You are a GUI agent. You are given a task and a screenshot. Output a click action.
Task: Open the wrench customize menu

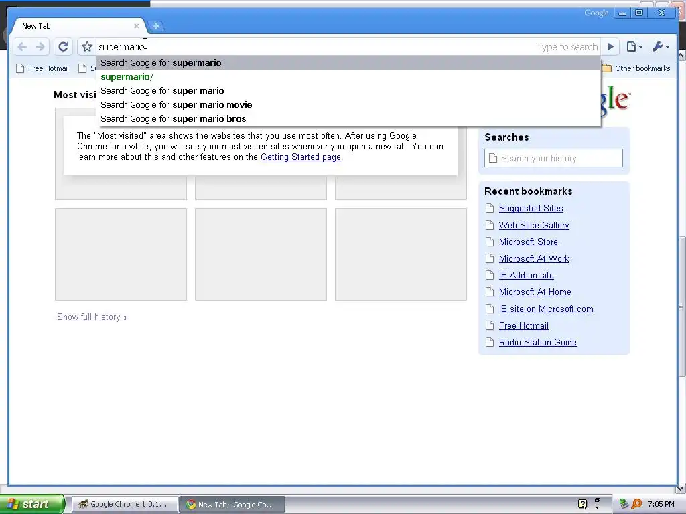[x=661, y=47]
